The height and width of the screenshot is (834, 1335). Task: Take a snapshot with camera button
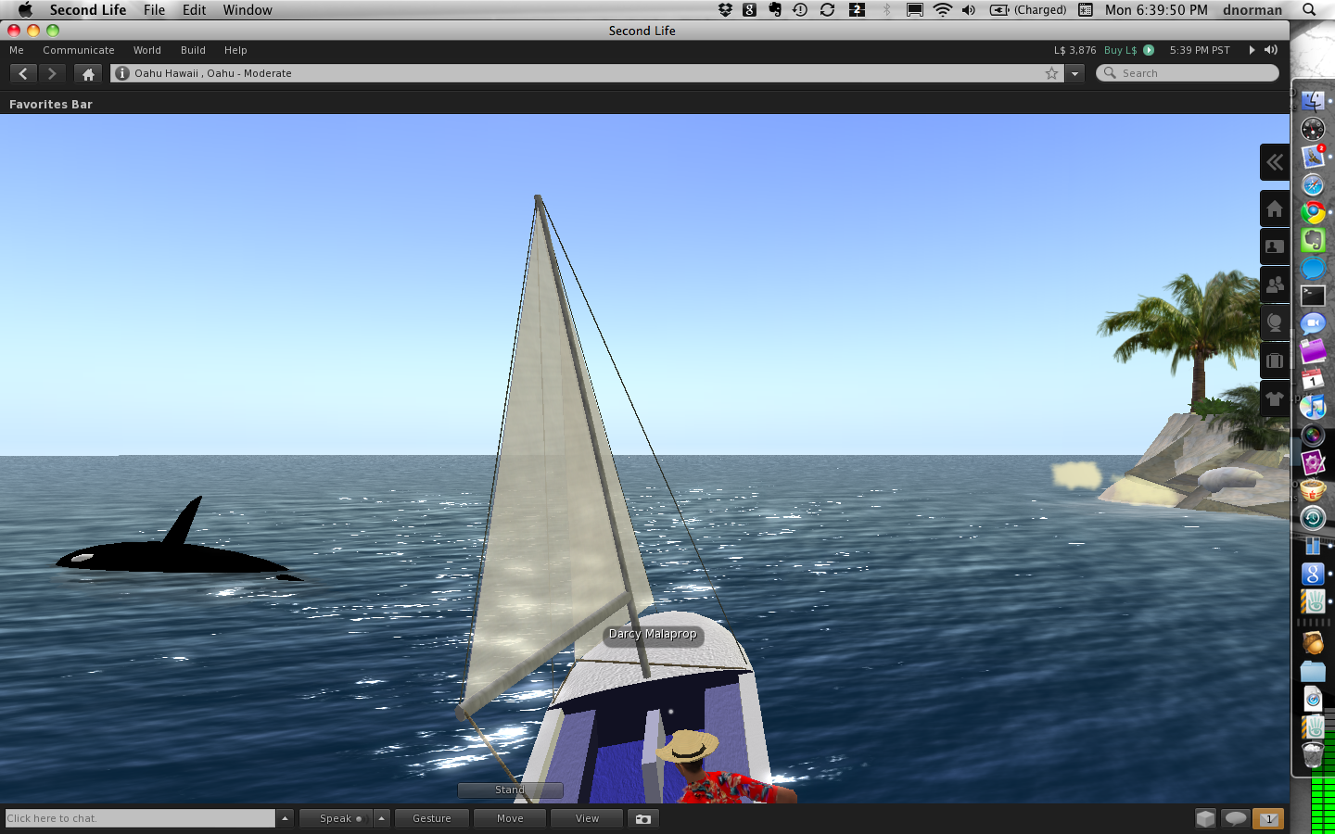pyautogui.click(x=642, y=818)
